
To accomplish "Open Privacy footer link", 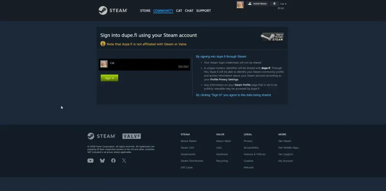I will (248, 141).
